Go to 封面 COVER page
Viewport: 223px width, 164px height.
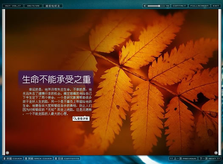point(13,158)
